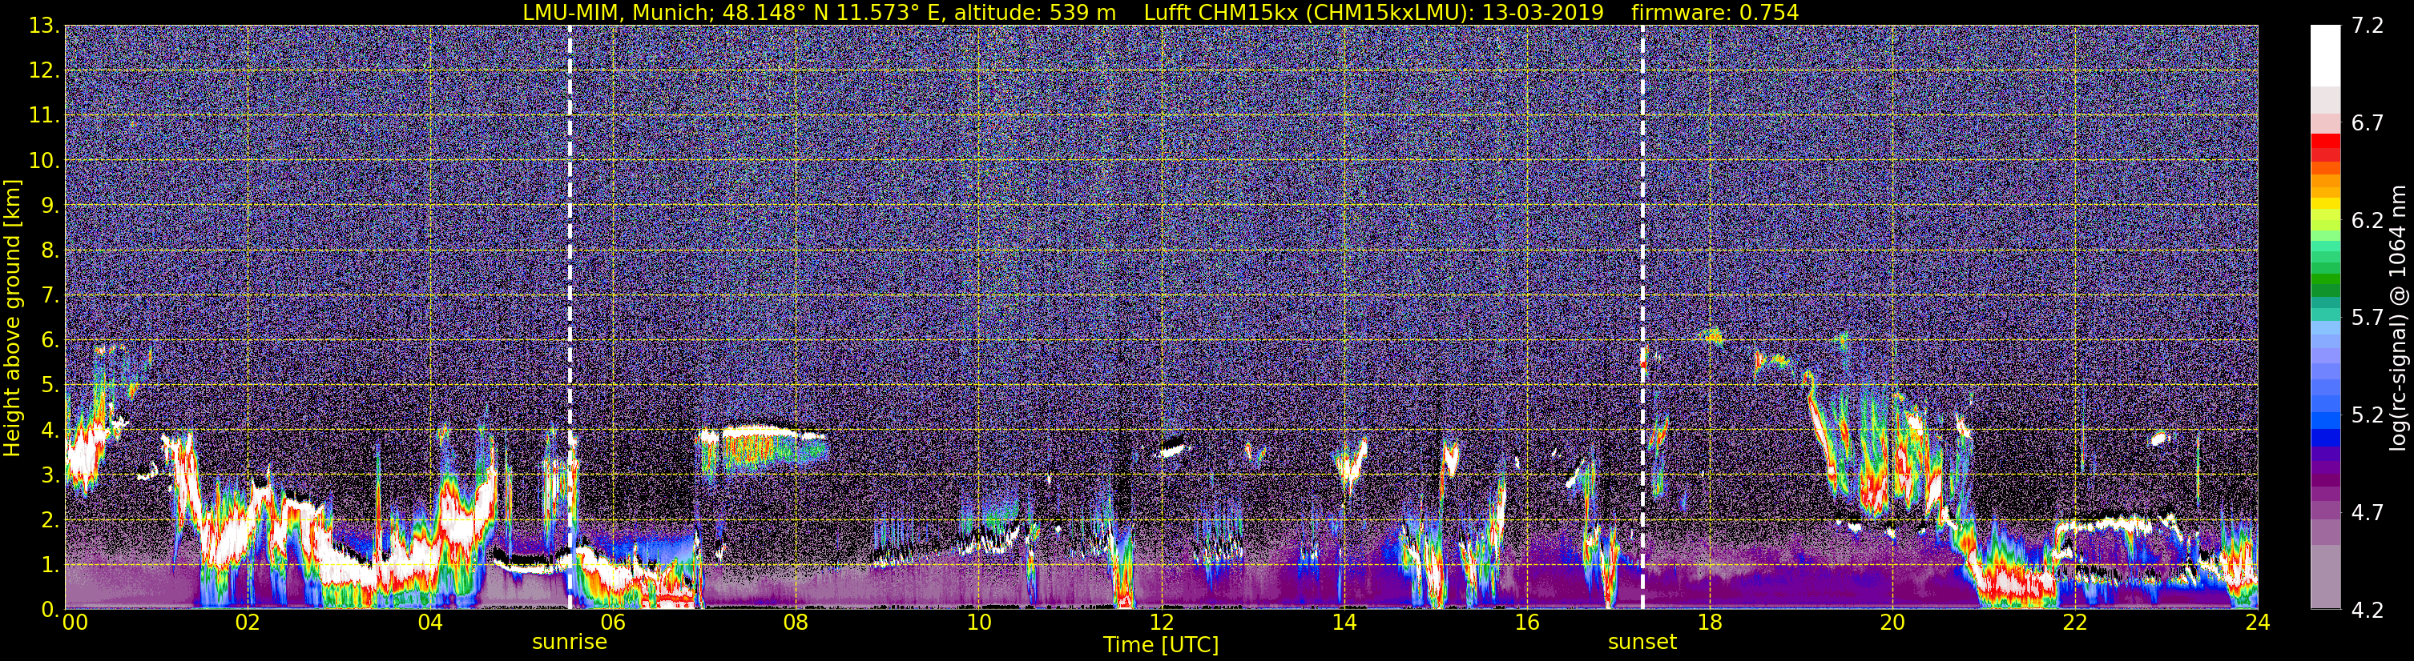Click the 'Lufft CHM15kx (CHM15kxLMU): 13-03-2019' title text
2414x661 pixels.
tap(1374, 13)
